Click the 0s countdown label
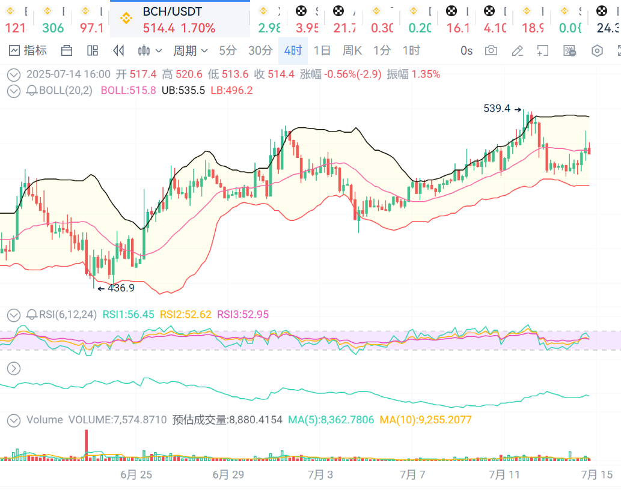Screen dimensions: 621x490 point(467,50)
